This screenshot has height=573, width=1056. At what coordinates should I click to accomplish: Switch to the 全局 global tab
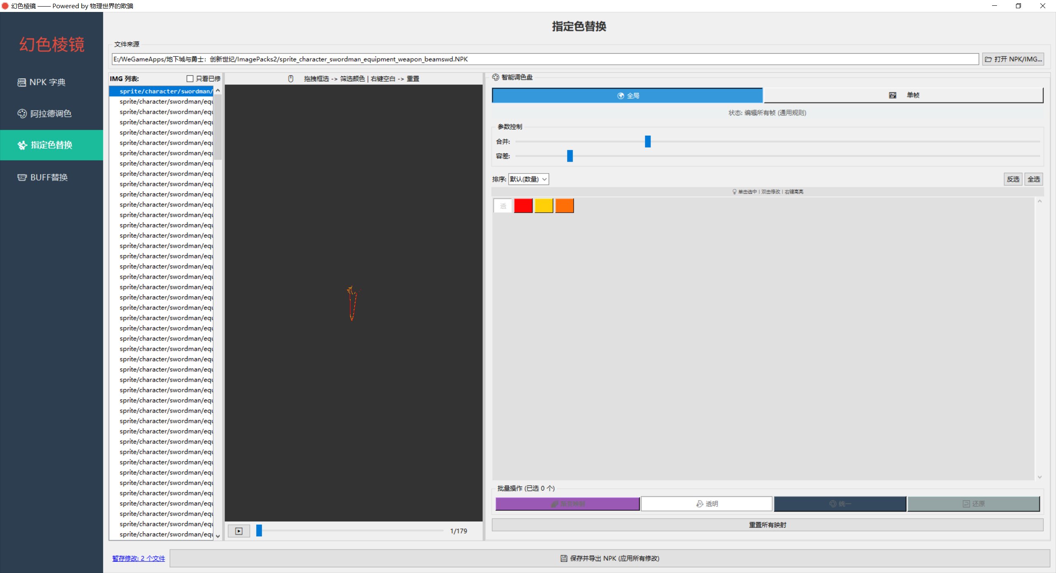tap(627, 95)
